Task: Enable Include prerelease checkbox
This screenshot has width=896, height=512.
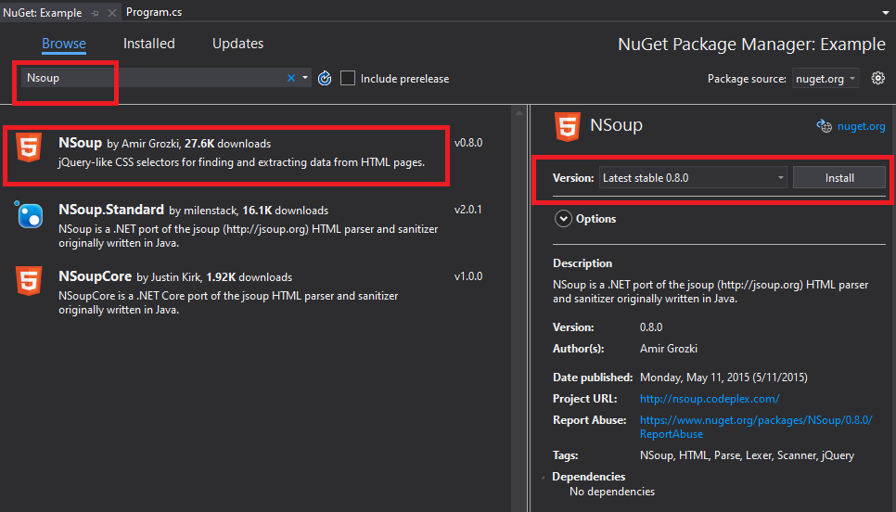Action: click(348, 78)
